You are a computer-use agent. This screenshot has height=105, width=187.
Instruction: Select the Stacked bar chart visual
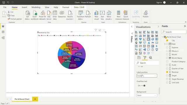click(x=136, y=32)
